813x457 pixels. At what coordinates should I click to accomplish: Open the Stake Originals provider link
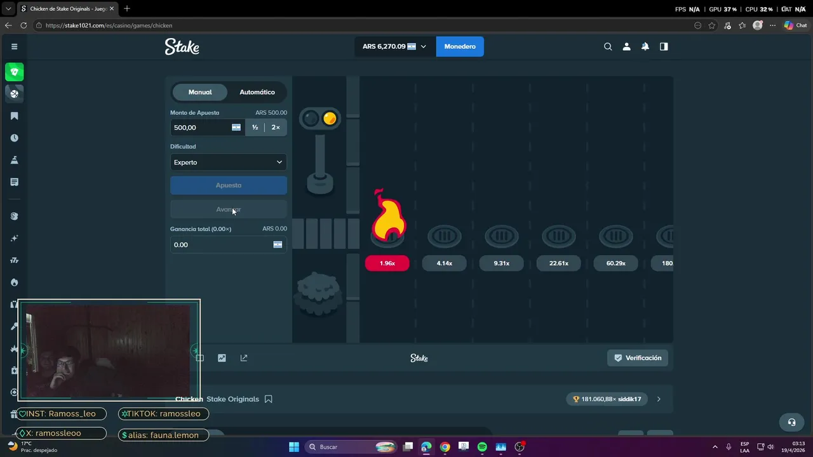tap(232, 399)
